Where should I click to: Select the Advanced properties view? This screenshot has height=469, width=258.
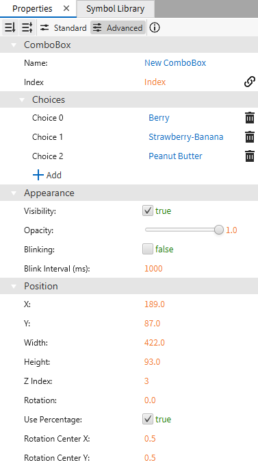coord(118,28)
